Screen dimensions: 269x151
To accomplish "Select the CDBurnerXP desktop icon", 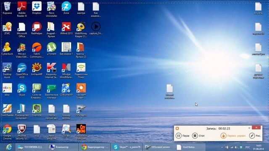I will [66, 90].
